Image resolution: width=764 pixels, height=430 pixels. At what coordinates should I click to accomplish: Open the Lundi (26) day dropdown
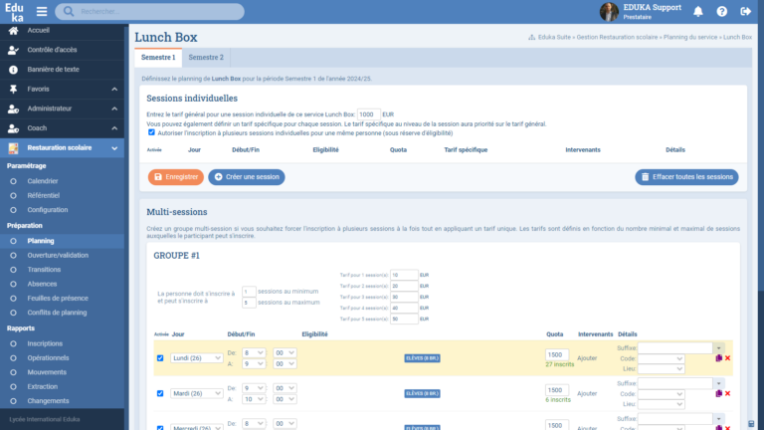coord(196,358)
